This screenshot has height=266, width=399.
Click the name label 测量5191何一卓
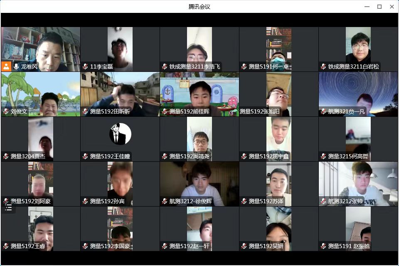pyautogui.click(x=268, y=66)
